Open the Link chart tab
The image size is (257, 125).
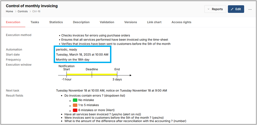point(154,22)
